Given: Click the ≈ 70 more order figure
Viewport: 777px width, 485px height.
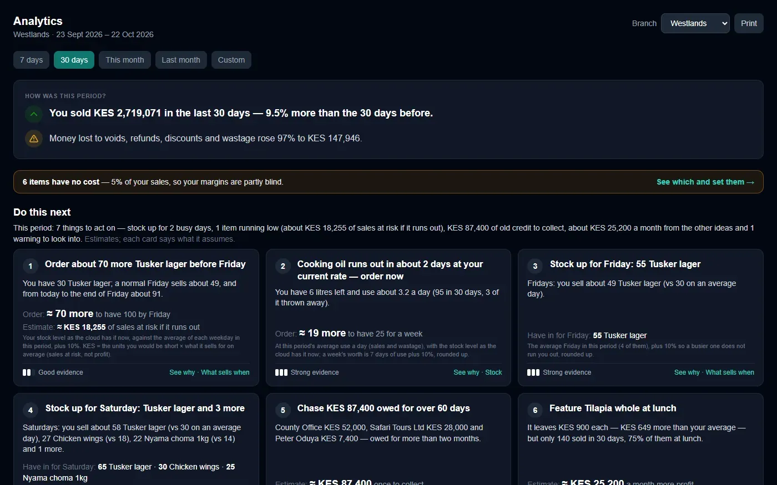Looking at the screenshot, I should pos(70,314).
